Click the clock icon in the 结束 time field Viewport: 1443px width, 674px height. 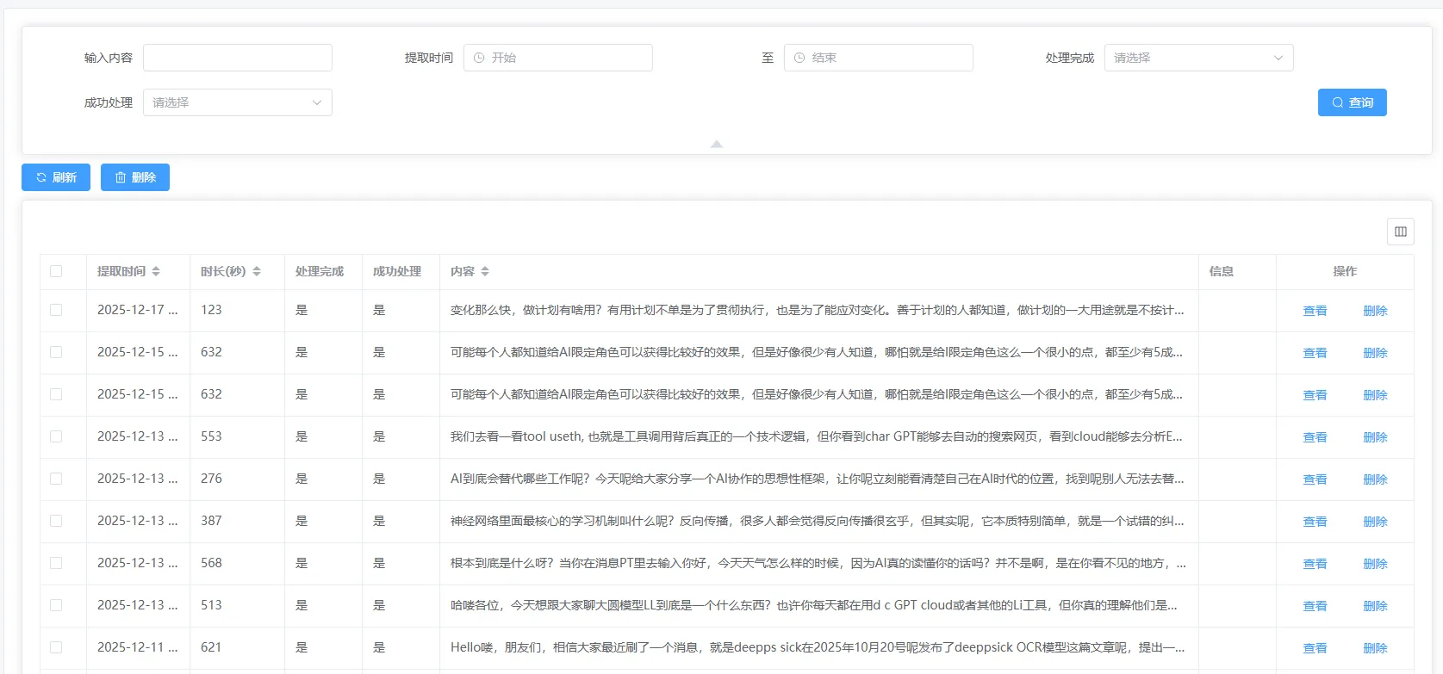(799, 58)
